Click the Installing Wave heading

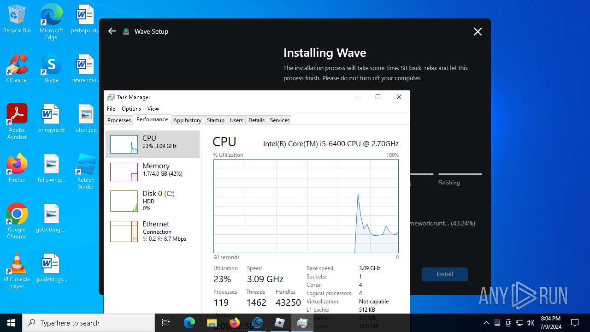click(x=324, y=53)
